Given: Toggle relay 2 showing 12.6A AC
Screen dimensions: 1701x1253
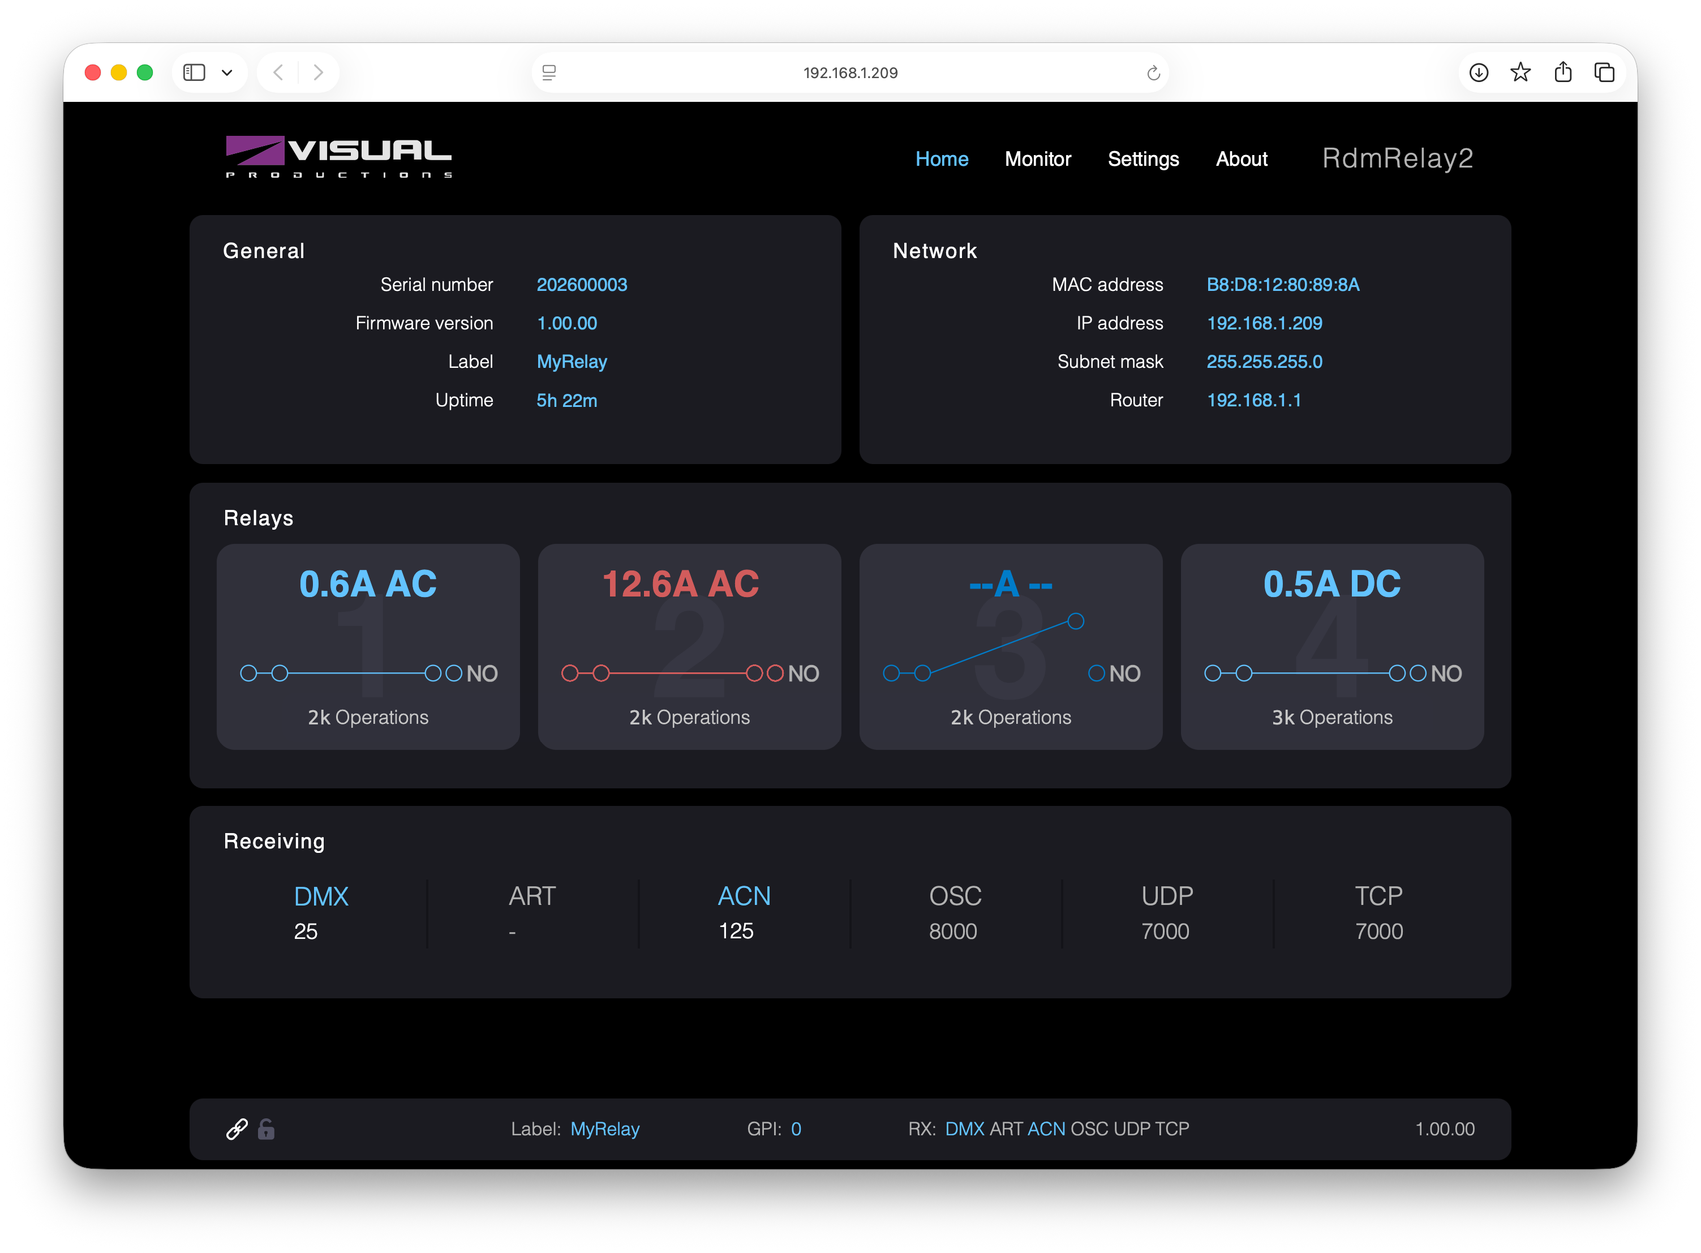Looking at the screenshot, I should pos(689,647).
